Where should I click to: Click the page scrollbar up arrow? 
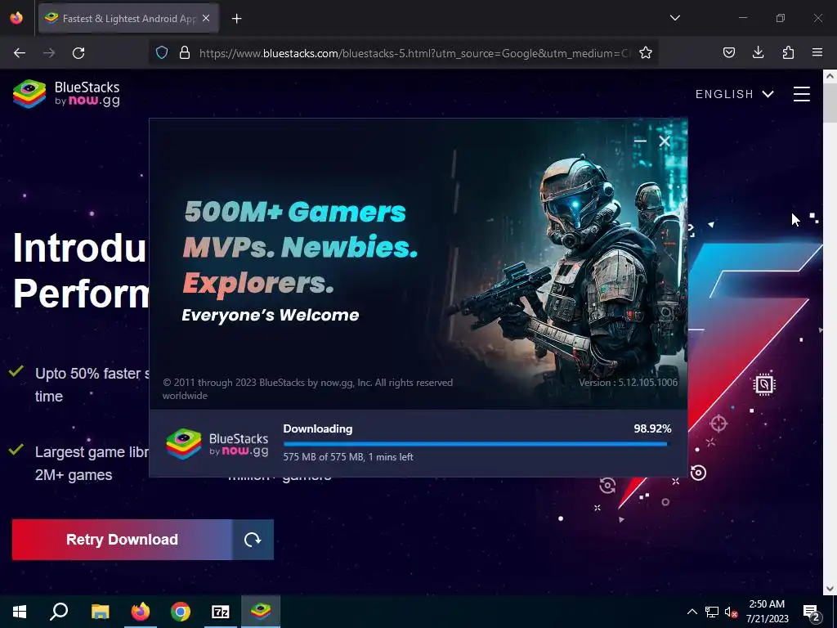(830, 76)
